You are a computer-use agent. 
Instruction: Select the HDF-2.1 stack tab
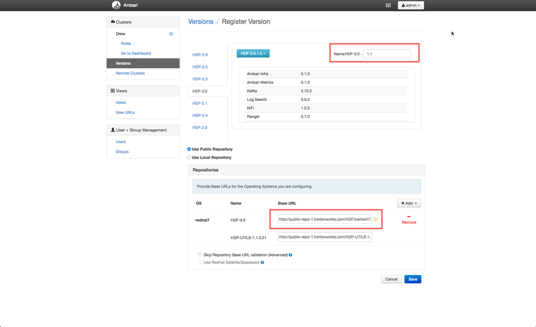[200, 103]
